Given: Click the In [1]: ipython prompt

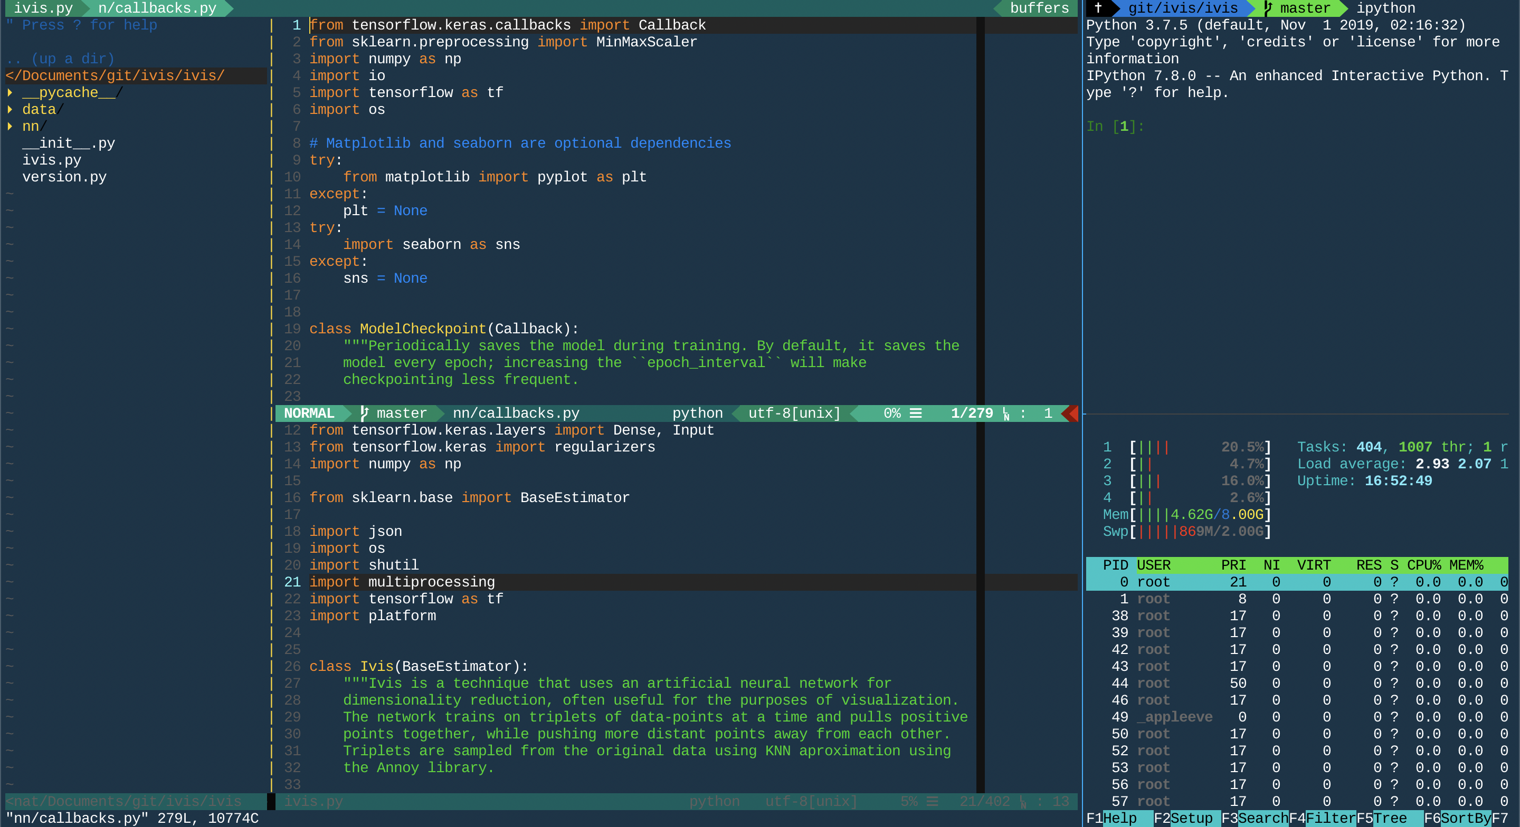Looking at the screenshot, I should pyautogui.click(x=1115, y=126).
